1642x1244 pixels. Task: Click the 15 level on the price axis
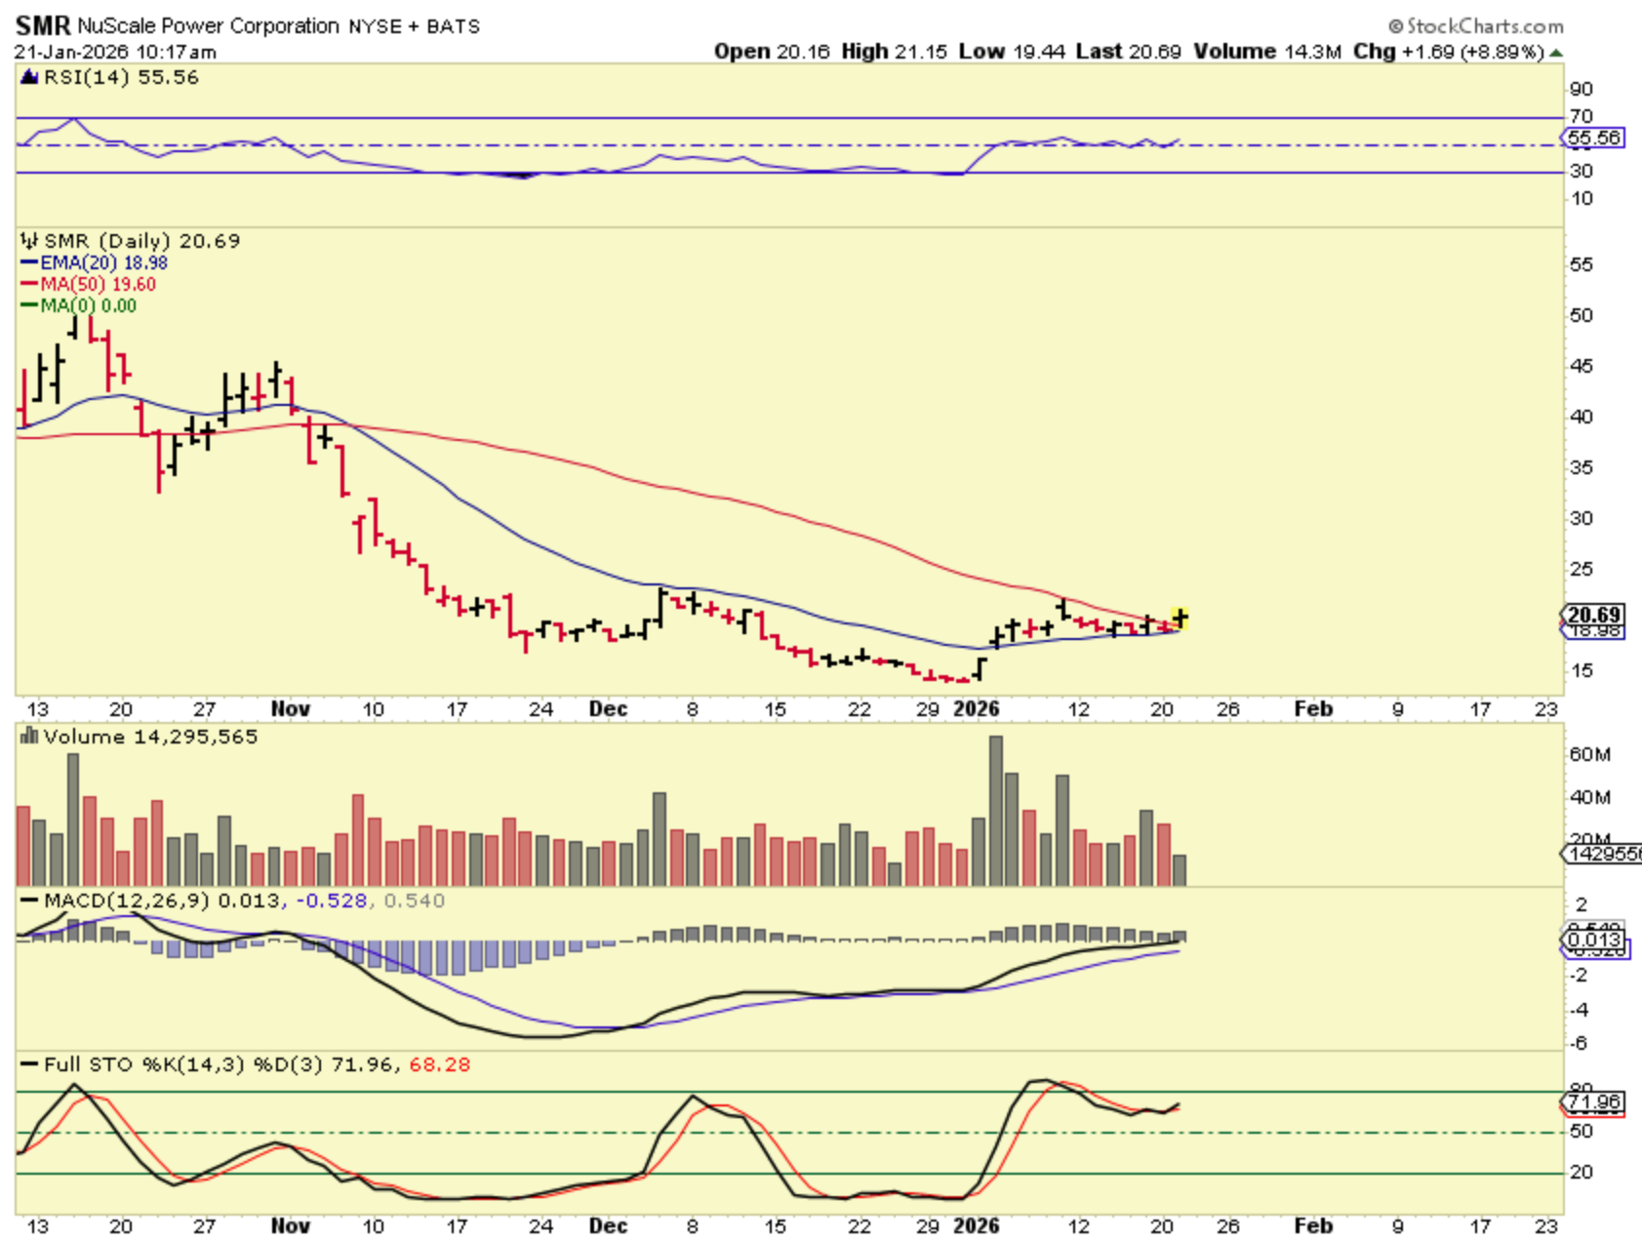click(x=1581, y=671)
